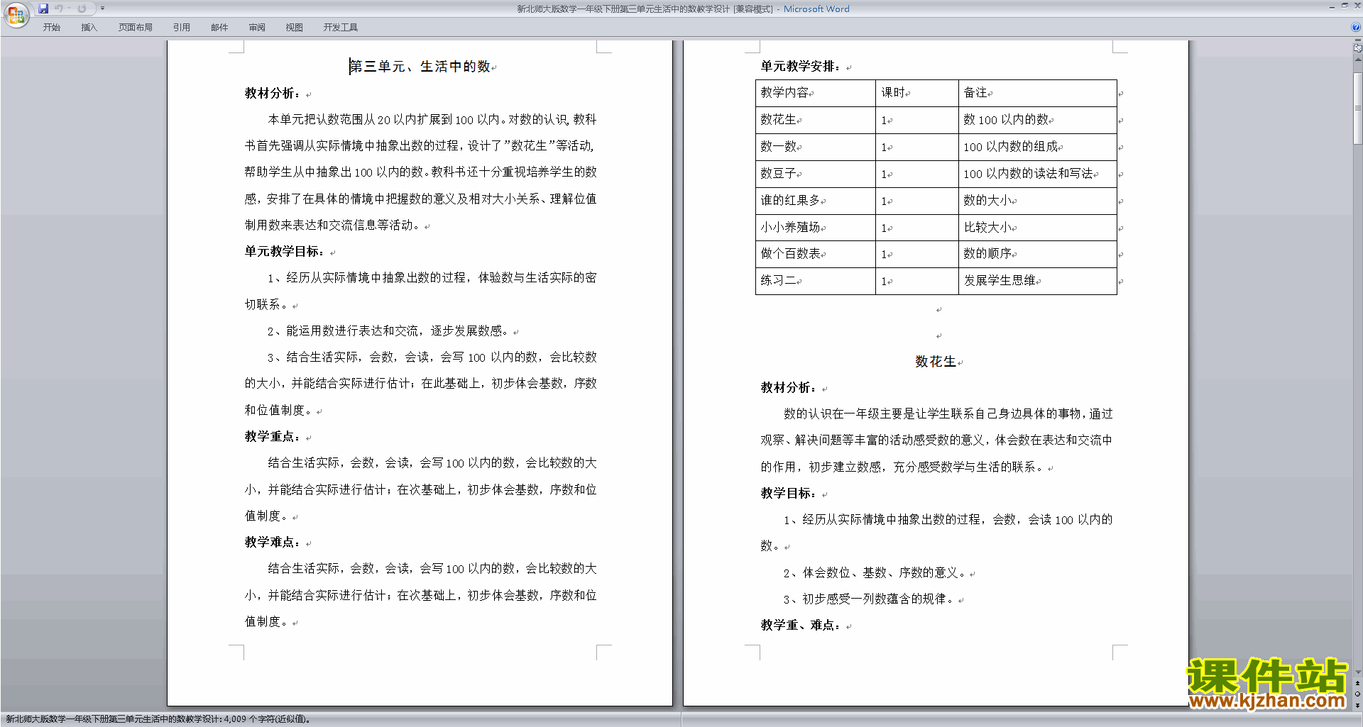The image size is (1363, 727).
Task: Expand the Customize Quick Access Toolbar dropdown
Action: coord(102,9)
